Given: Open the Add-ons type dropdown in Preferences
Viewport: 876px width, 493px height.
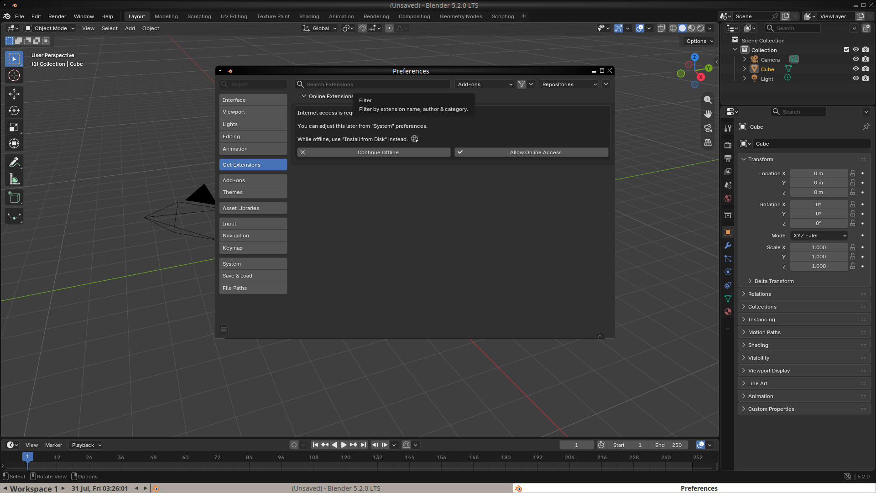Looking at the screenshot, I should pos(485,84).
